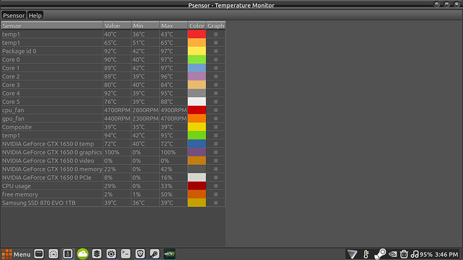Screen dimensions: 463x260
Task: Toggle graph checkbox for Composite
Action: pyautogui.click(x=216, y=127)
